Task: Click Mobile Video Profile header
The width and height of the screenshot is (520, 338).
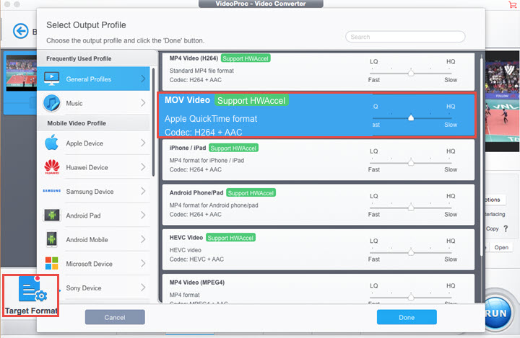Action: pyautogui.click(x=77, y=123)
